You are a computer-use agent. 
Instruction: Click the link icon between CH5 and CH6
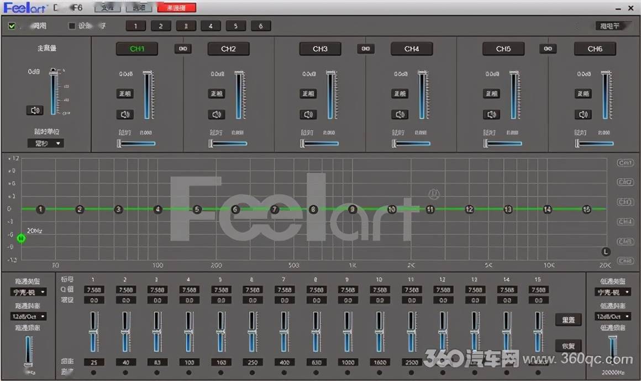point(548,49)
